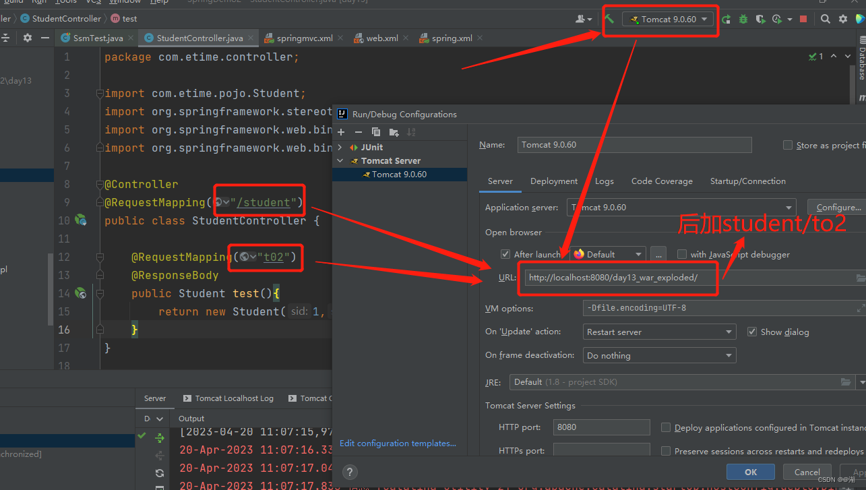Start debugging with the green bug icon
Viewport: 866px width, 490px height.
(743, 20)
